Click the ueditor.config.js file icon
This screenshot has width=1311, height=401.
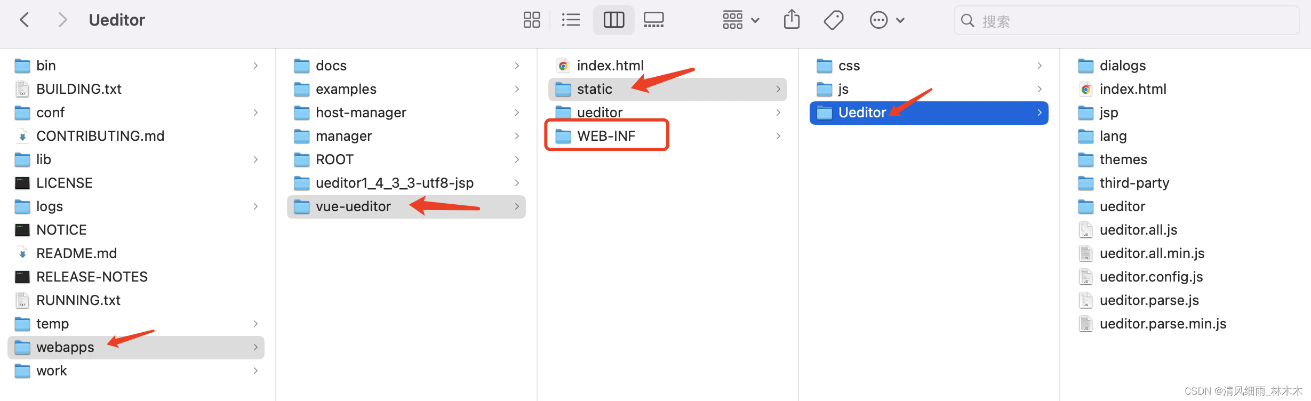click(1086, 277)
